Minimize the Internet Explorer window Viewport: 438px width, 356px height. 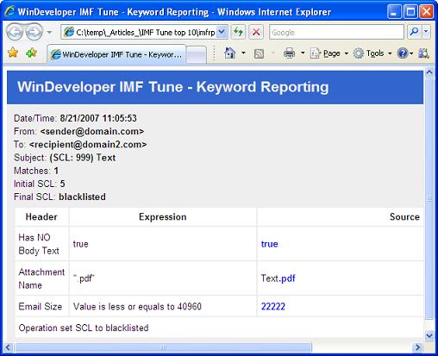pyautogui.click(x=394, y=12)
